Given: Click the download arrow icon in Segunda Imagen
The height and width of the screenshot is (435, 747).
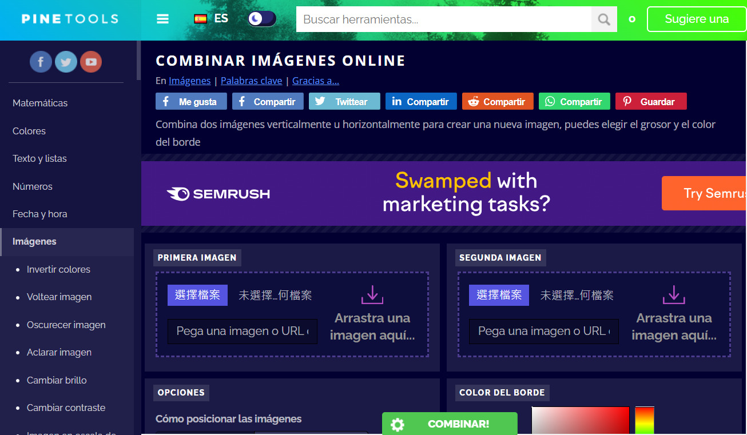Looking at the screenshot, I should 673,295.
